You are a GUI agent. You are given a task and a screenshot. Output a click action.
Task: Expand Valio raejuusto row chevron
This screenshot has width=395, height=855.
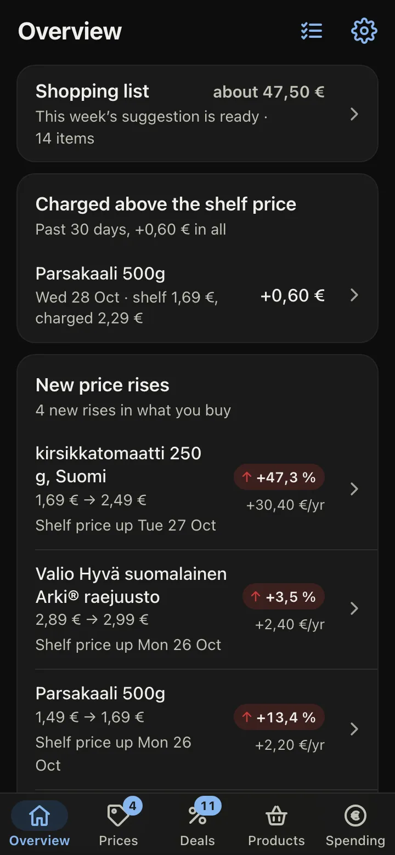click(x=354, y=608)
